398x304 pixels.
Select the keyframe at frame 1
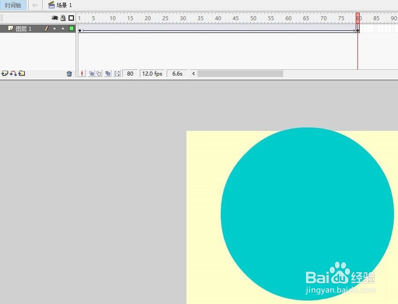point(80,30)
